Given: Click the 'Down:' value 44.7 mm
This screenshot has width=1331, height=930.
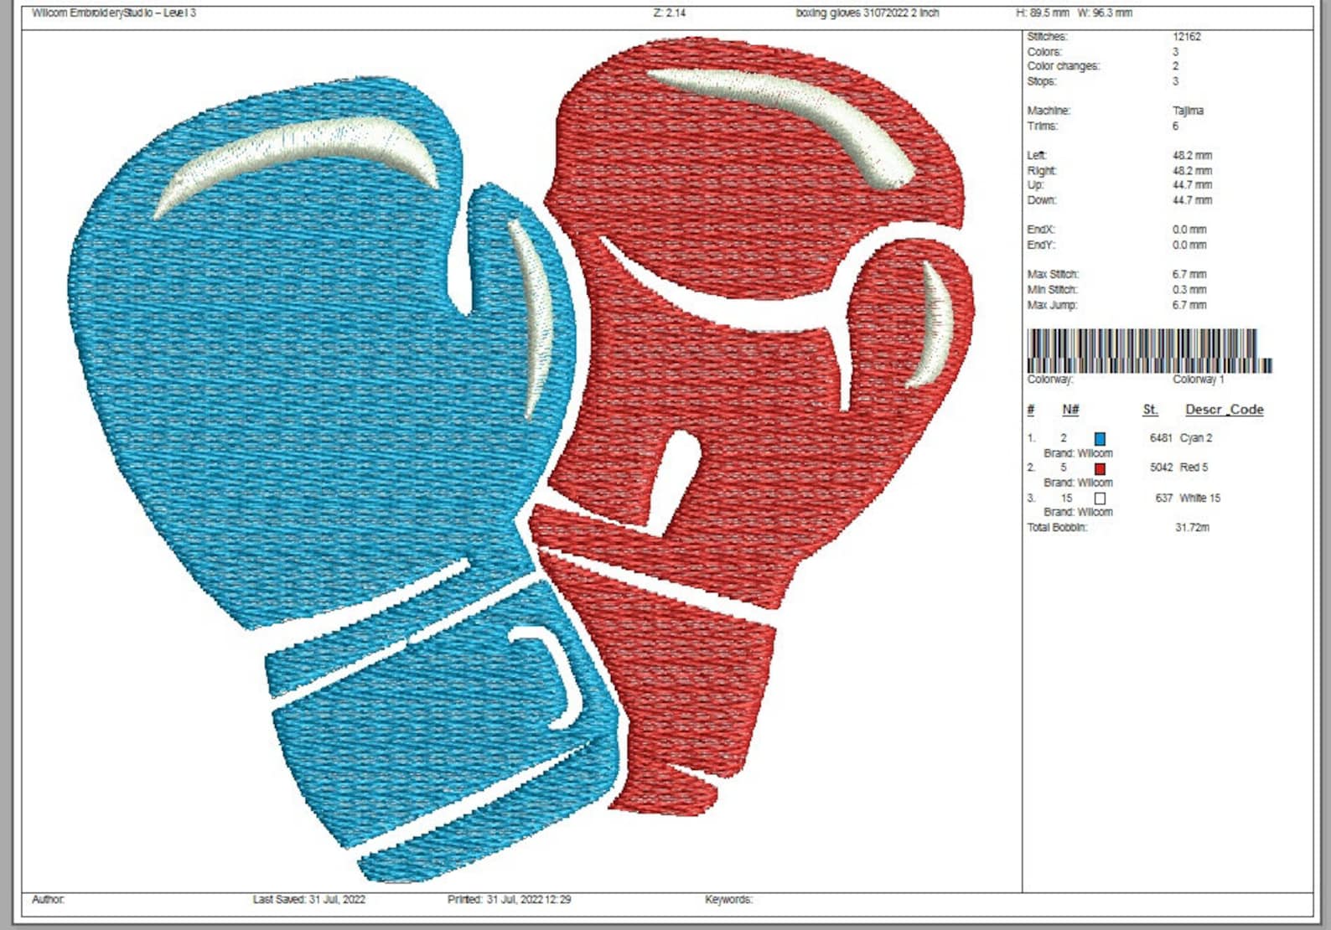Looking at the screenshot, I should coord(1192,200).
